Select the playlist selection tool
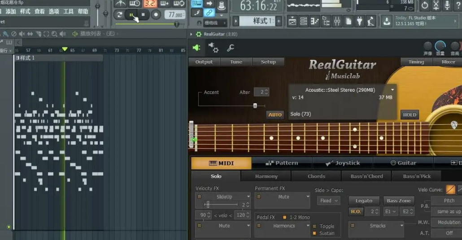Viewport: 462px width, 240px height. pyautogui.click(x=46, y=34)
